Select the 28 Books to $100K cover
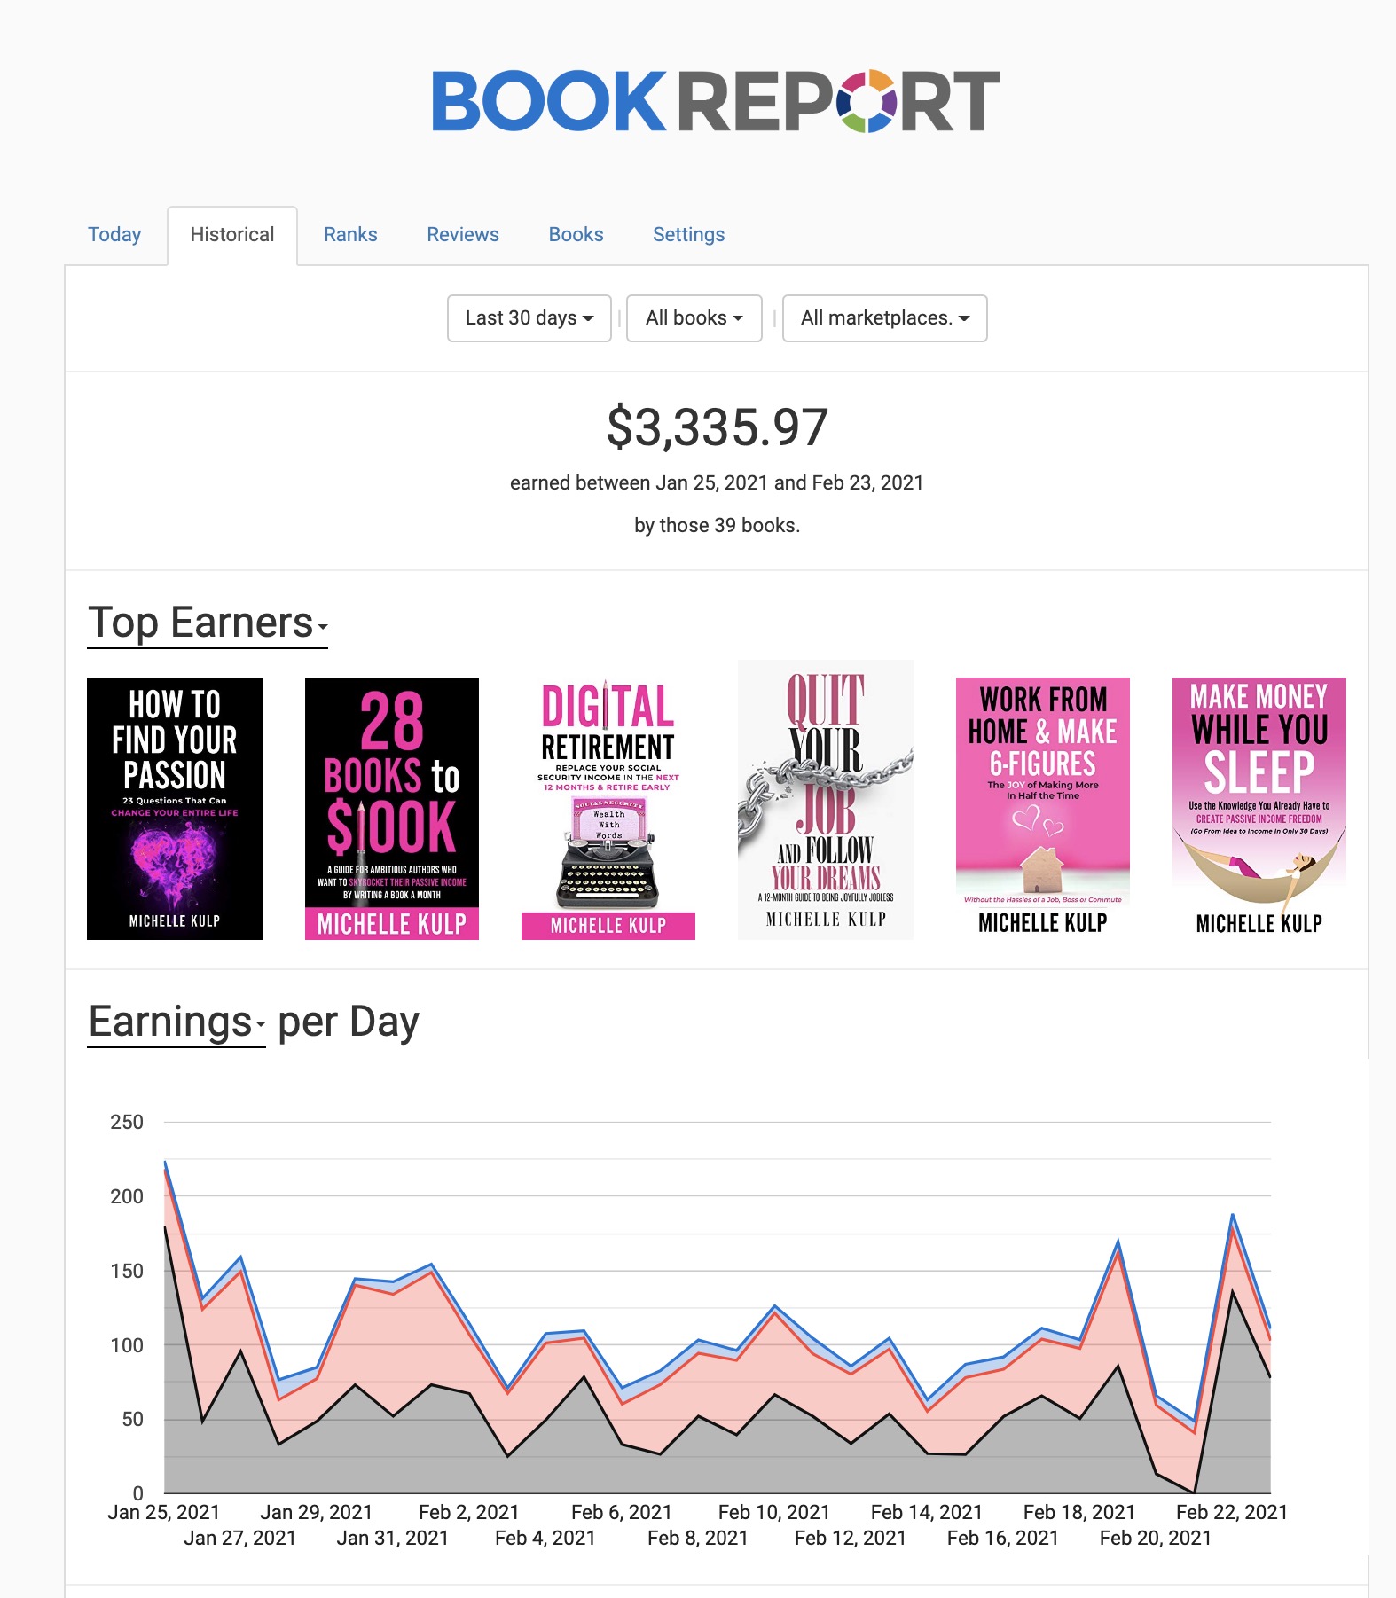Image resolution: width=1396 pixels, height=1598 pixels. (392, 809)
